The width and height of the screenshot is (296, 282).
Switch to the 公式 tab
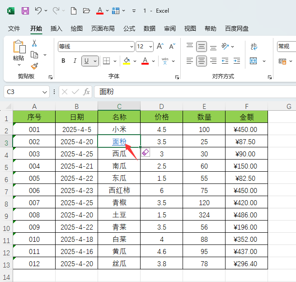pyautogui.click(x=129, y=28)
